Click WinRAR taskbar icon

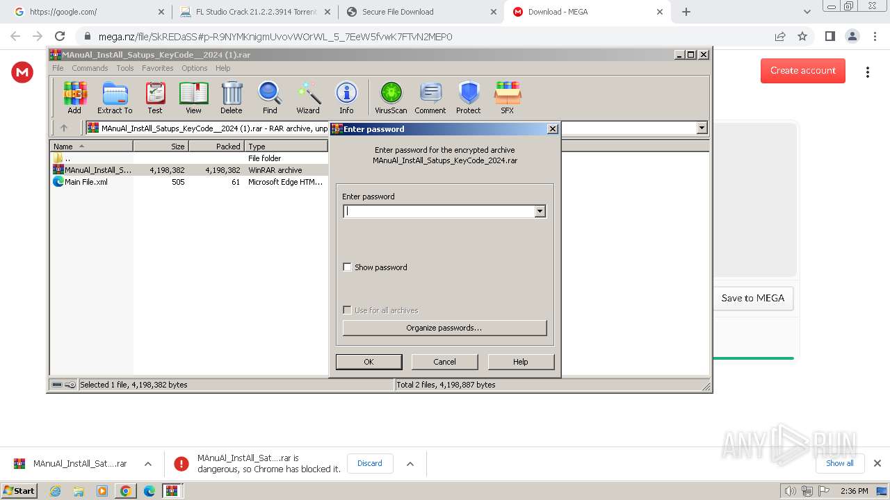[172, 491]
